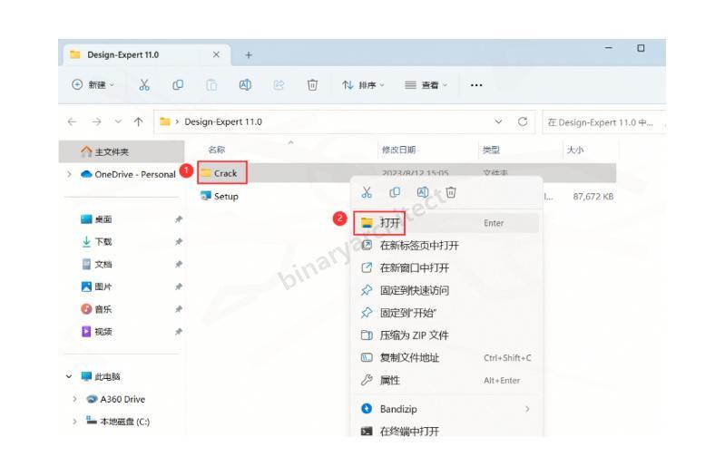Click the Delete trash icon in toolbar
725x476 pixels.
[x=312, y=85]
